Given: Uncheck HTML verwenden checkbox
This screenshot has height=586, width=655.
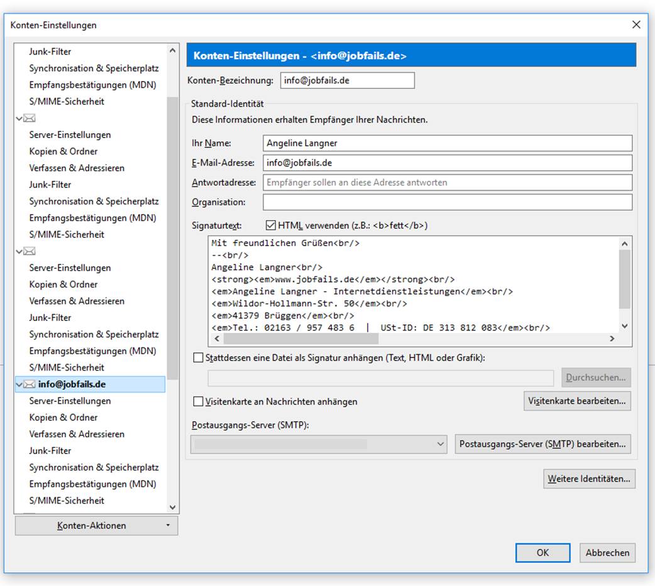Looking at the screenshot, I should [x=271, y=225].
